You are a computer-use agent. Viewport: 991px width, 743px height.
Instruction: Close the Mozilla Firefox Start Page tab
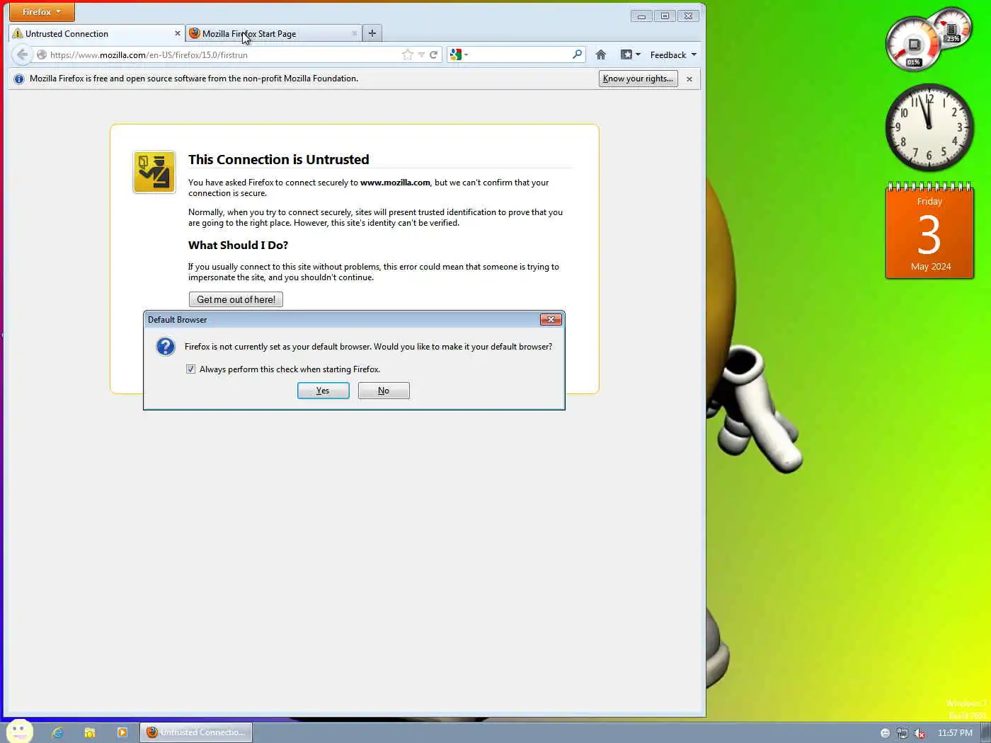coord(354,33)
